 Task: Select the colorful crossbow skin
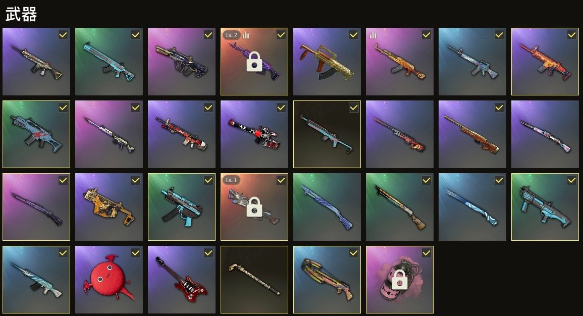point(327,280)
